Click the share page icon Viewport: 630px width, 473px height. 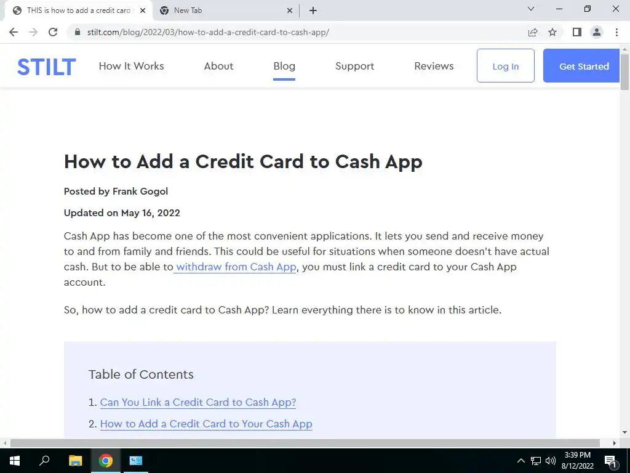point(533,32)
